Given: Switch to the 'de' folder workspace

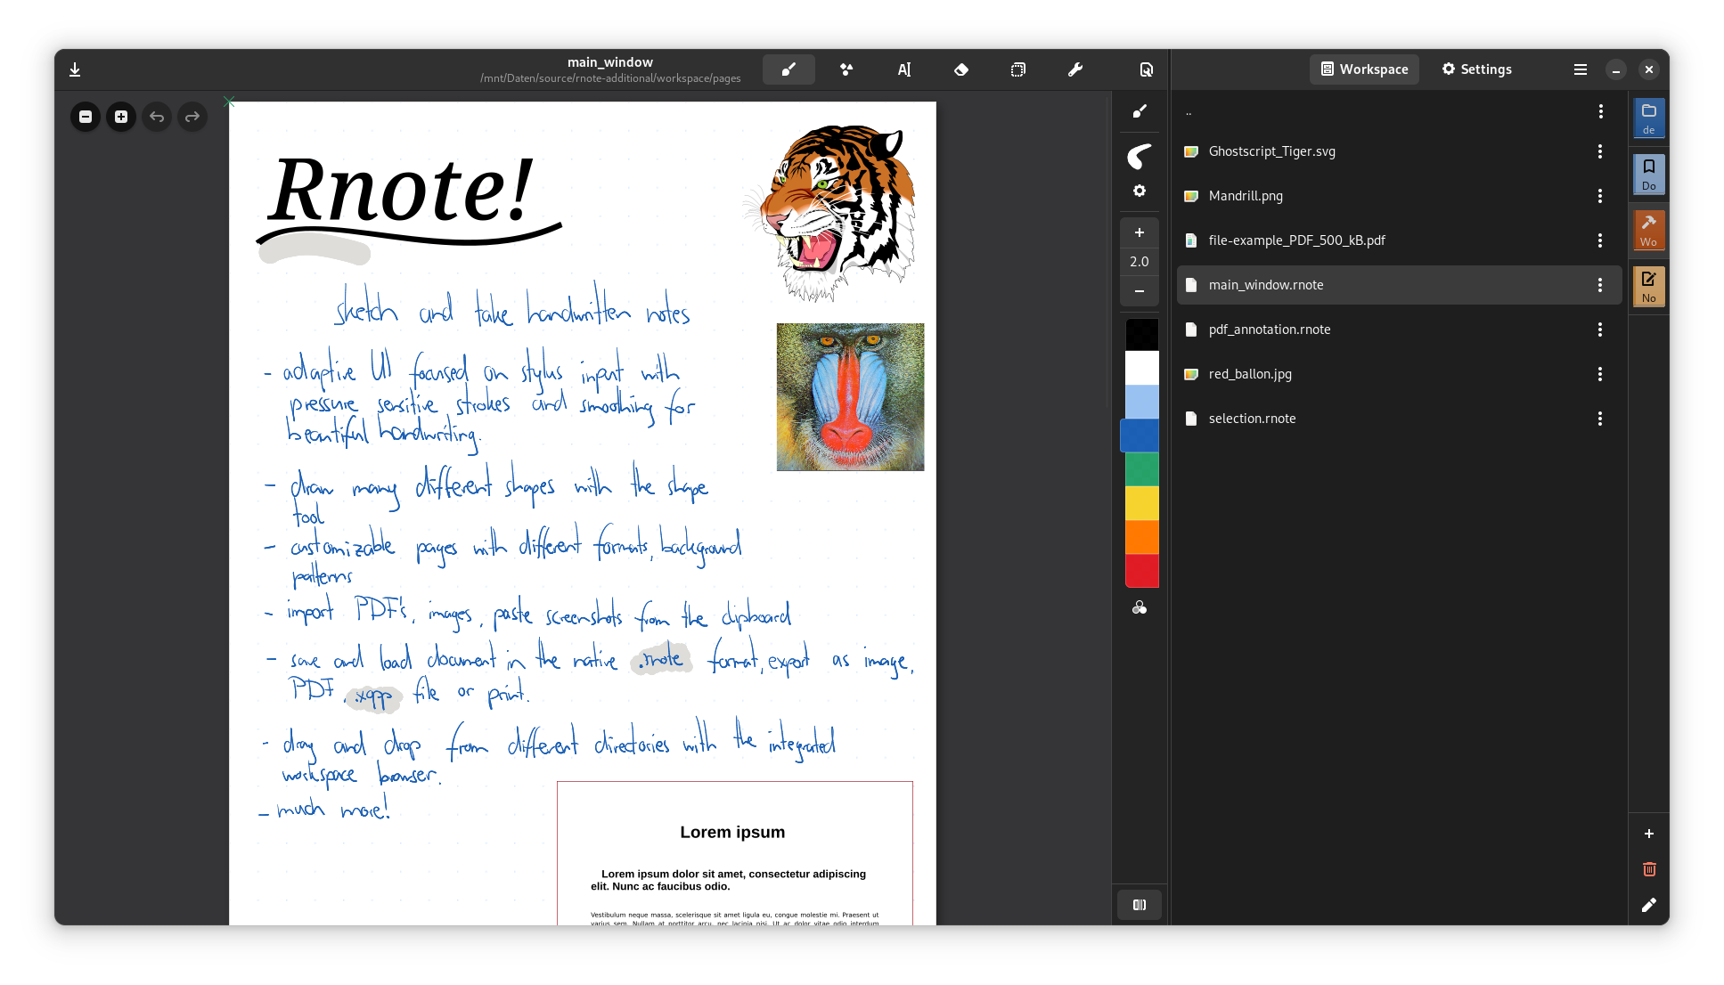Looking at the screenshot, I should (x=1648, y=118).
